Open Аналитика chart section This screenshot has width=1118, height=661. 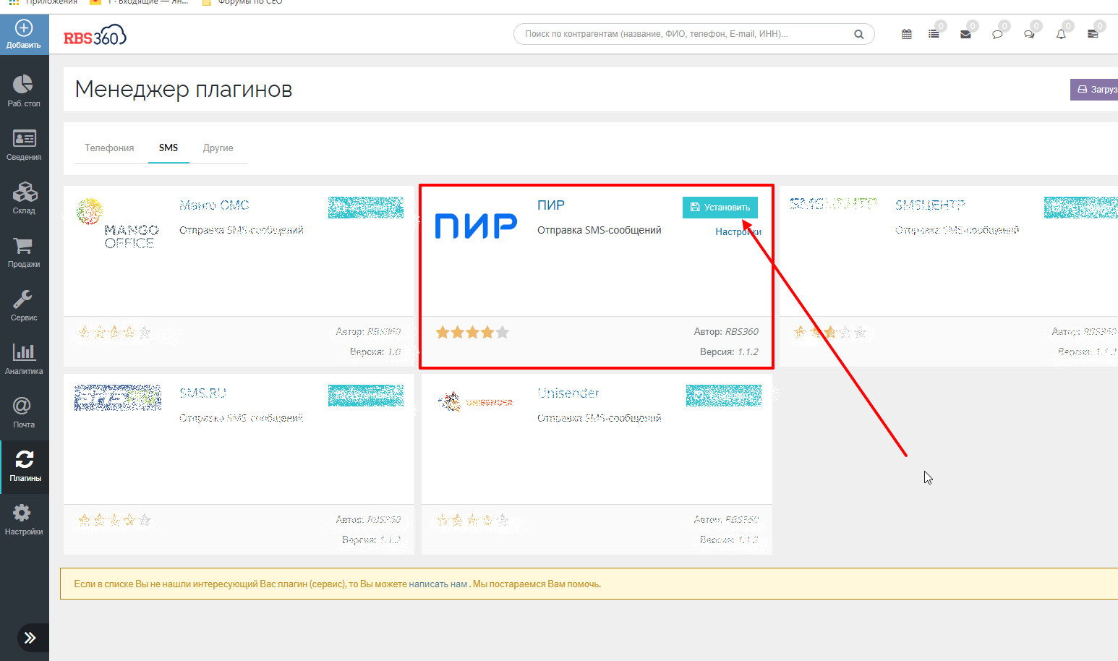pos(24,359)
